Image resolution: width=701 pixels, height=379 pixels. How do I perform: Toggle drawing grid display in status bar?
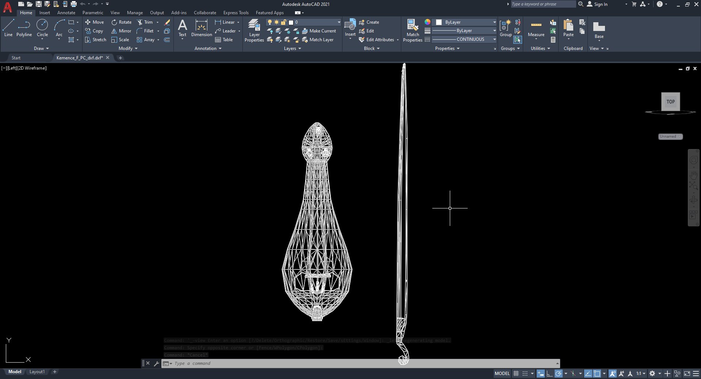coord(516,374)
